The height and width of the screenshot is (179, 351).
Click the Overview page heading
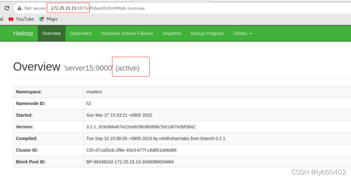tap(37, 67)
